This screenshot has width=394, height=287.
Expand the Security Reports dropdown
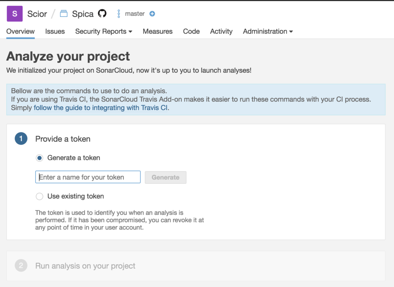point(104,32)
